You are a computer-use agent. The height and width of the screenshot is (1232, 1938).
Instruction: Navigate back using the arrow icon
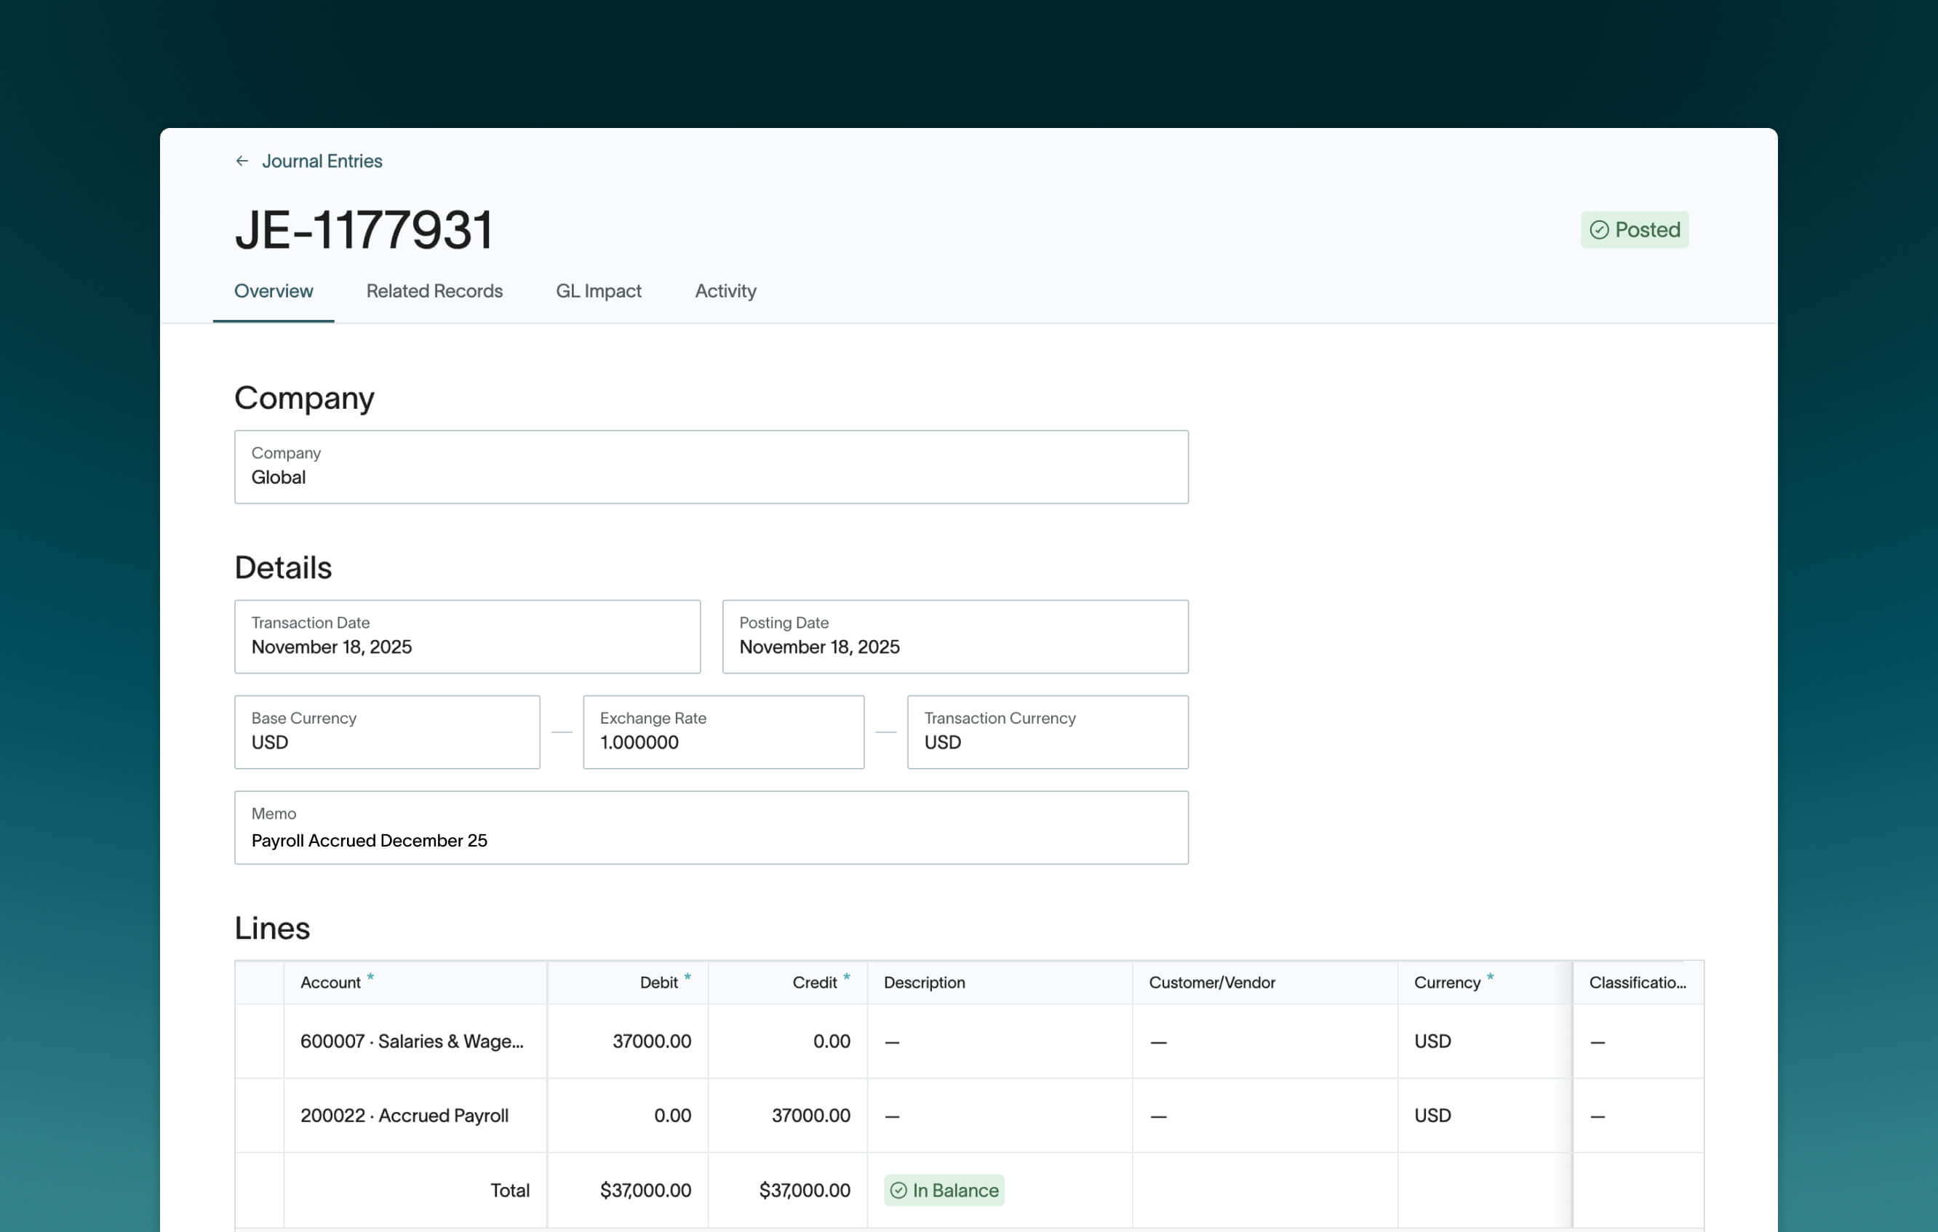242,161
